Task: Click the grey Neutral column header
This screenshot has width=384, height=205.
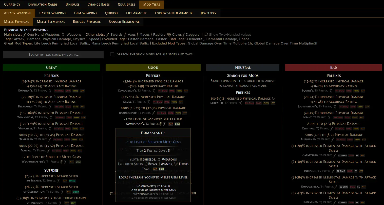Action: point(243,67)
